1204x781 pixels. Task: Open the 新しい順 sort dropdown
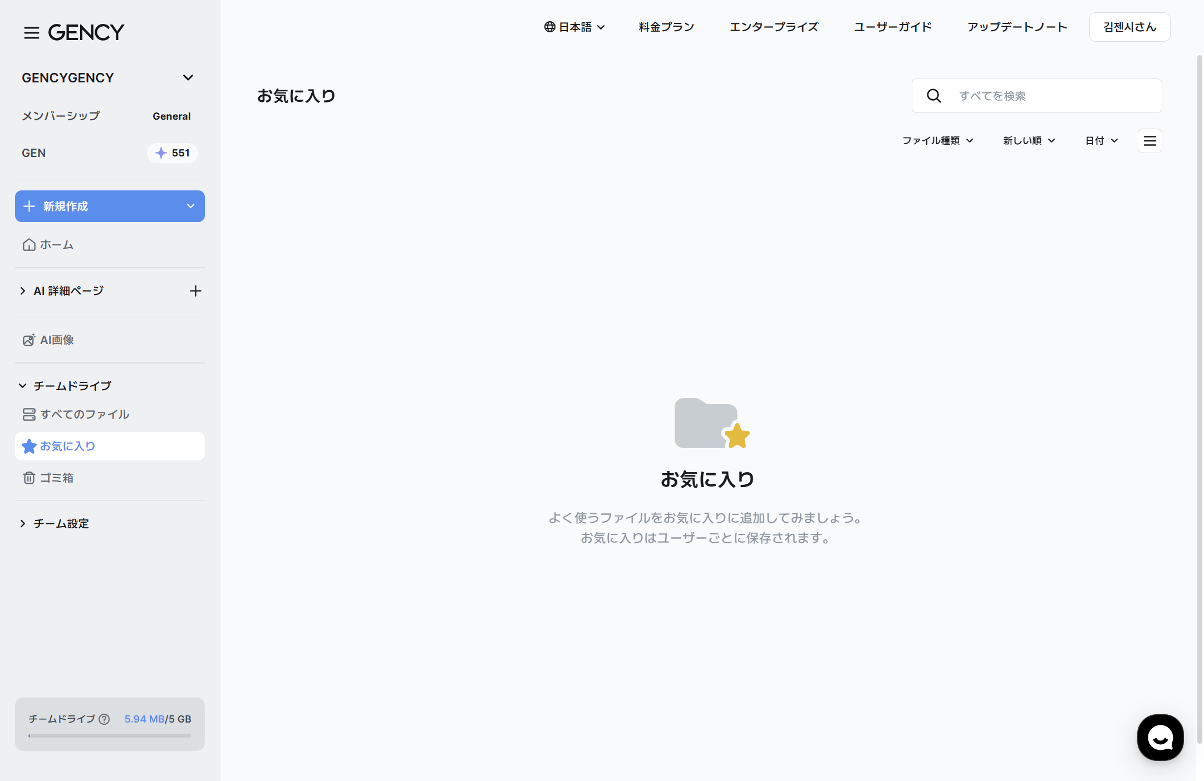click(x=1029, y=141)
